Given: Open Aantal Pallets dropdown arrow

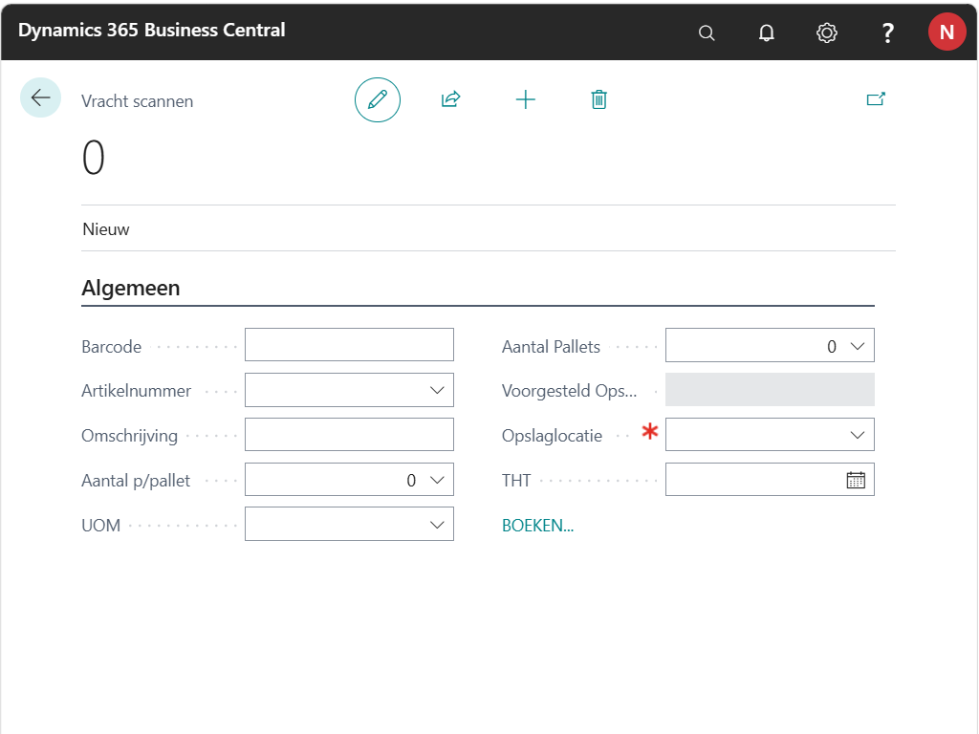Looking at the screenshot, I should [x=858, y=347].
